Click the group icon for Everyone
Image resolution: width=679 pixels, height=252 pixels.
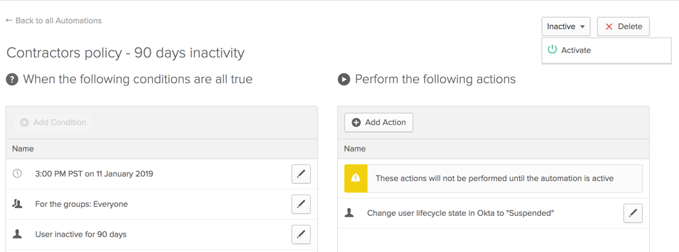(x=17, y=204)
